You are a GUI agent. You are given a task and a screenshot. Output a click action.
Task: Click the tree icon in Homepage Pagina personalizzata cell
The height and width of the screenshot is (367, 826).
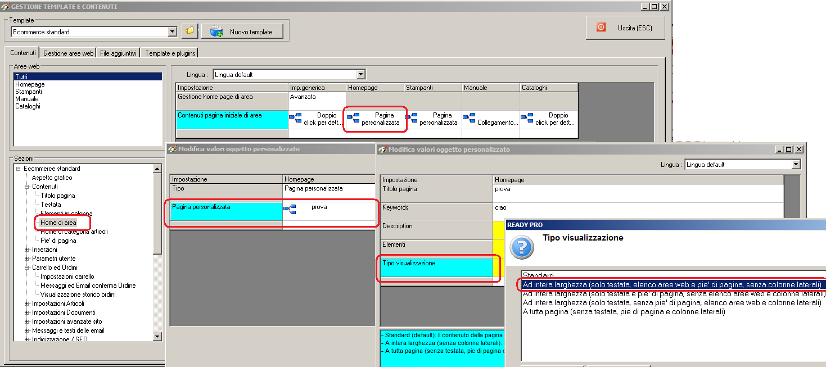353,118
